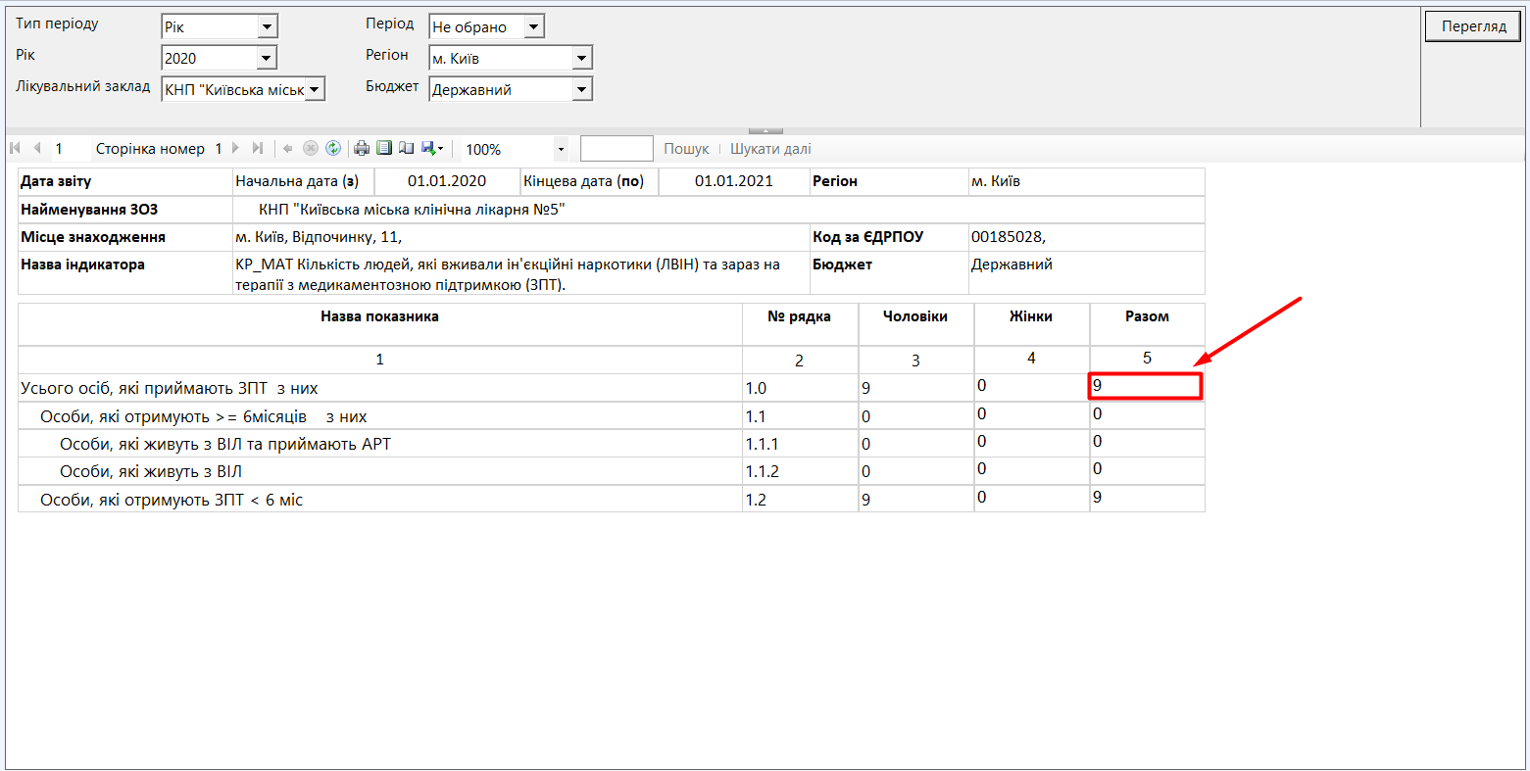Open page setup

click(406, 148)
